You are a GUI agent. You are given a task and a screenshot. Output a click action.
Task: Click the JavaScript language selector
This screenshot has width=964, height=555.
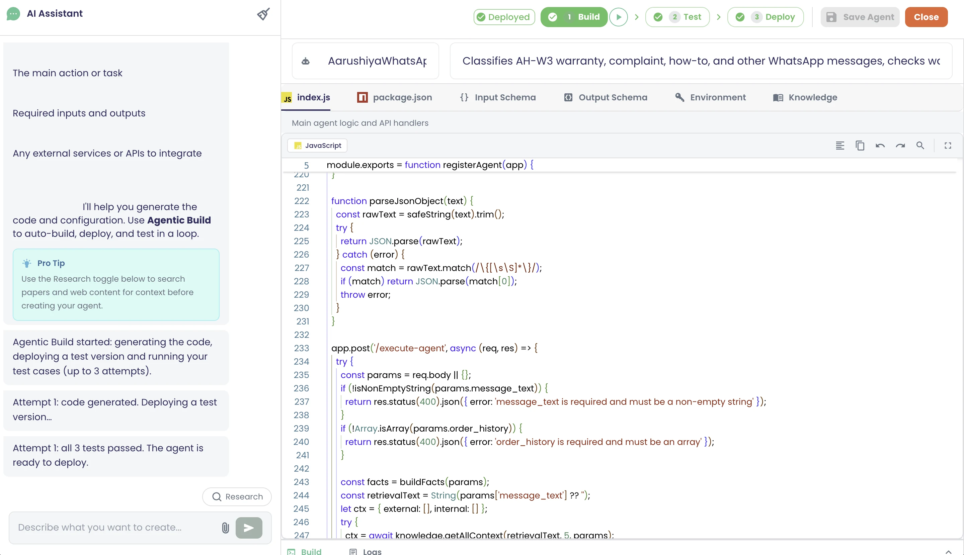pos(317,146)
